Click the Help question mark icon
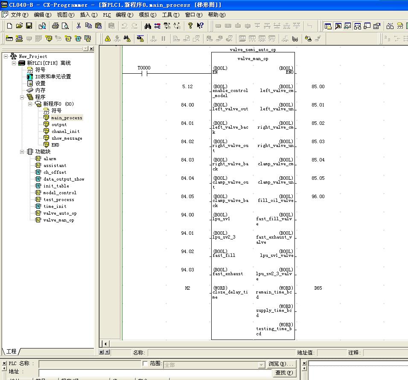 point(190,26)
